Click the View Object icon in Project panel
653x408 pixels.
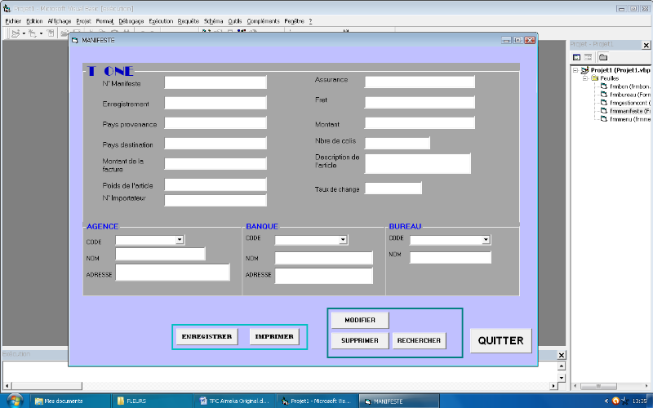(588, 57)
